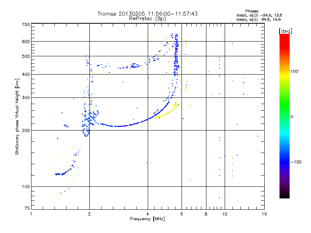
Task: Click the x-axis tick label '6'
Action: point(182,214)
